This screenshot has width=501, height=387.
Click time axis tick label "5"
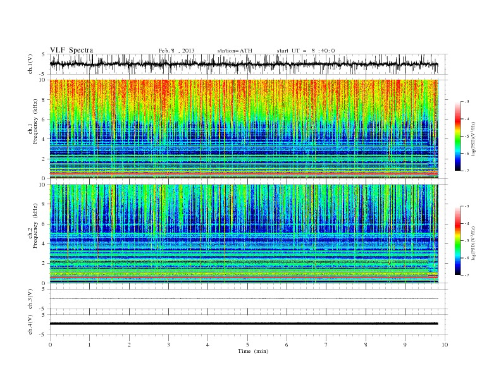[x=247, y=345]
